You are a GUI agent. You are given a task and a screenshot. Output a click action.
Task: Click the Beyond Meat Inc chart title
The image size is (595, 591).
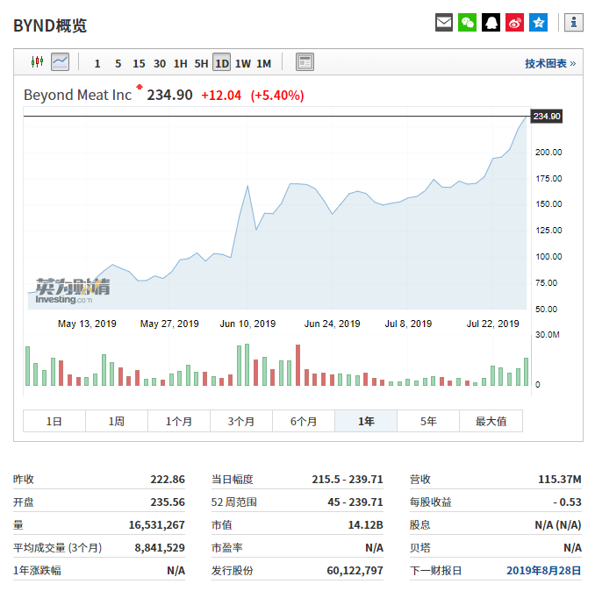(77, 95)
